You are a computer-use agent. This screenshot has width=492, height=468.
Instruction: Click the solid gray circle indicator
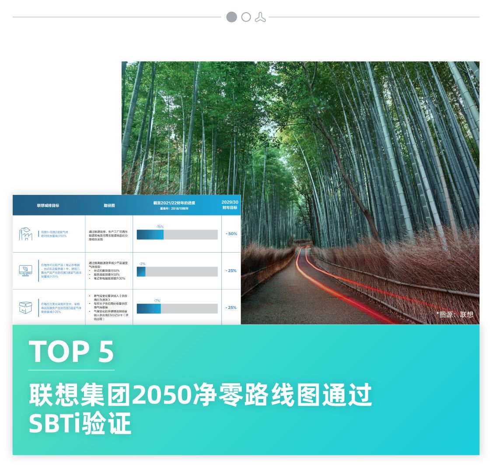coord(231,17)
